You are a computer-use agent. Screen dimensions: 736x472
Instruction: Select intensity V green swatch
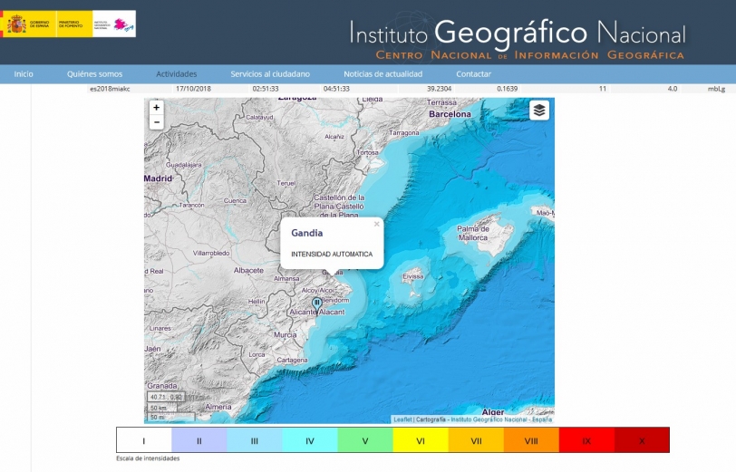(x=365, y=440)
